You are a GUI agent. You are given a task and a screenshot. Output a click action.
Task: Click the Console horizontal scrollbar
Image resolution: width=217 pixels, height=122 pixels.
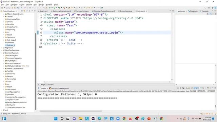pos(71,111)
